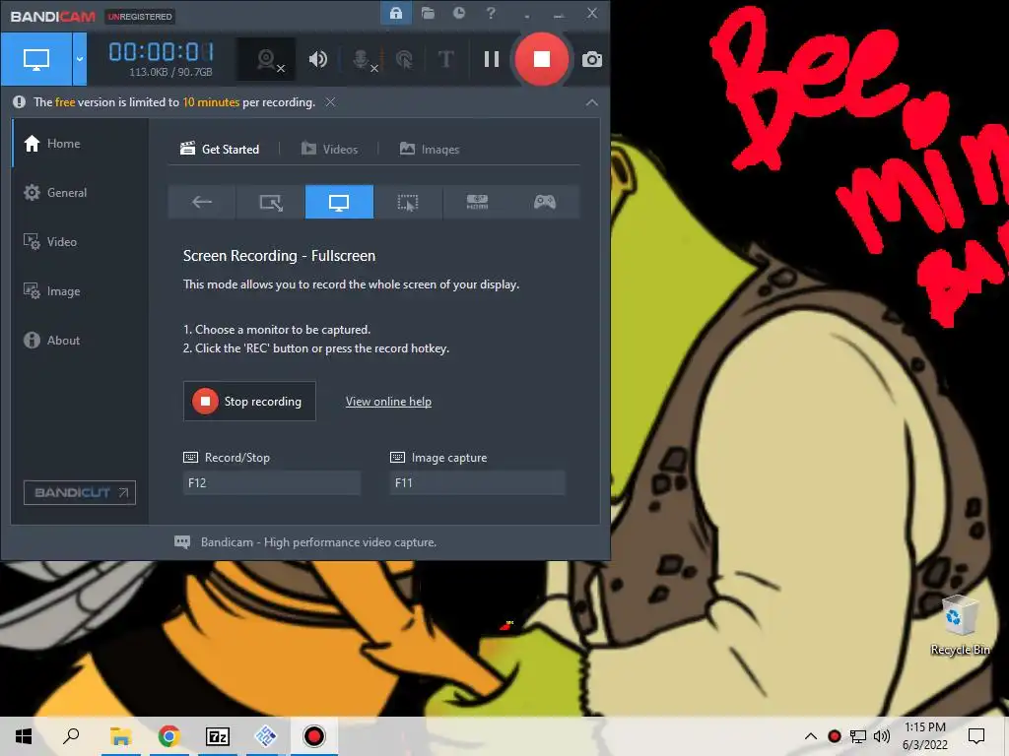The height and width of the screenshot is (756, 1009).
Task: Show hidden system tray icons
Action: coord(811,736)
